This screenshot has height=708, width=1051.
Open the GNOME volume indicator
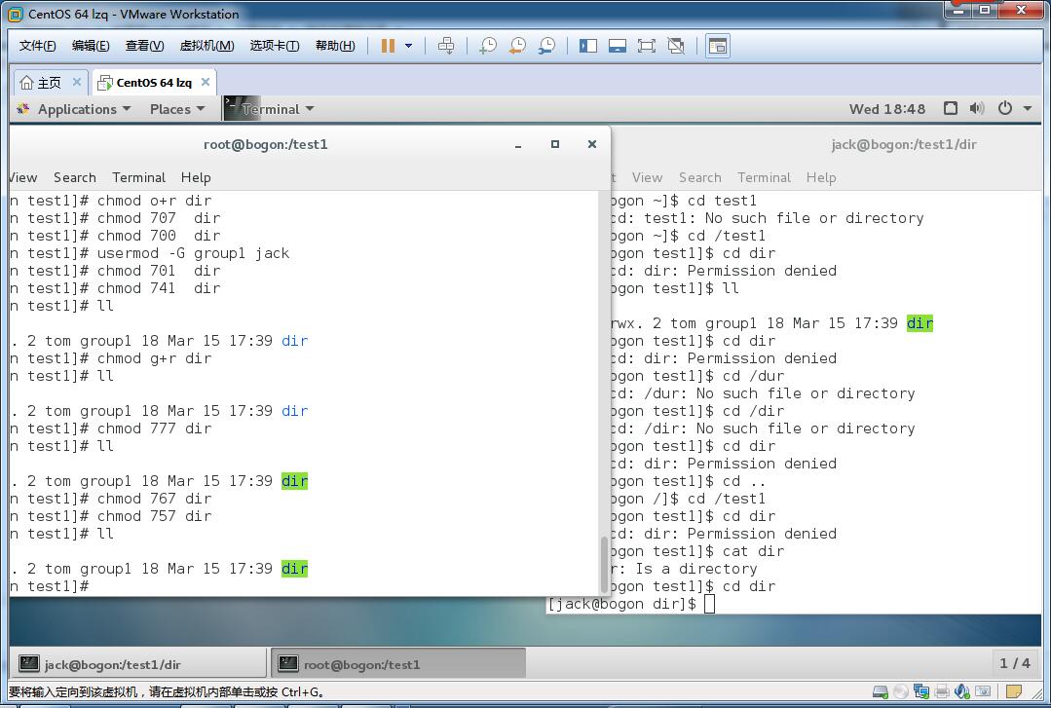pos(977,108)
